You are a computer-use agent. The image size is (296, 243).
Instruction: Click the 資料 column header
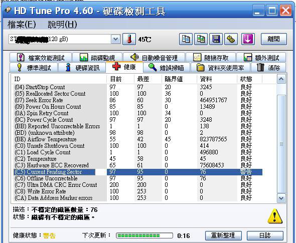click(x=217, y=79)
